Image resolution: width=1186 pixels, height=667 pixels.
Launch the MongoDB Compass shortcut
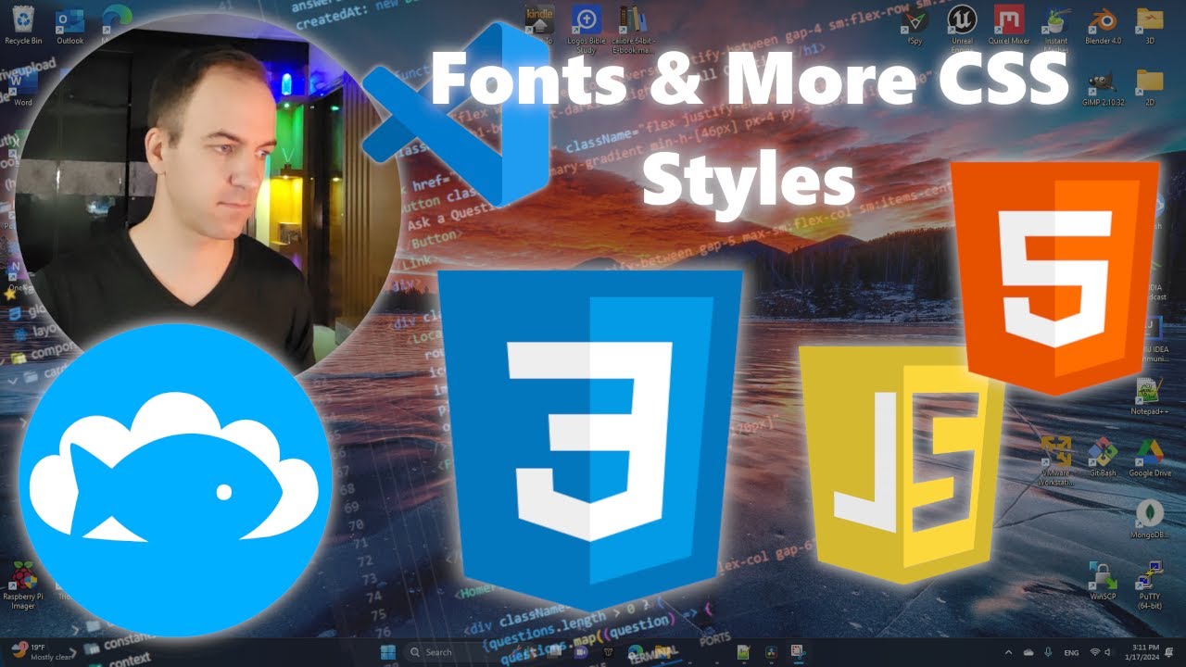(x=1150, y=520)
